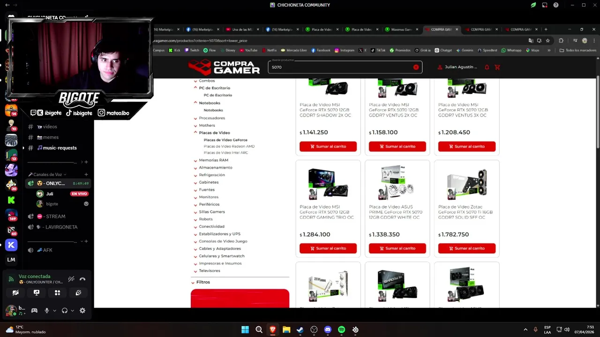Switch to the Maximus Gamer browser tab
This screenshot has width=600, height=337.
[402, 29]
